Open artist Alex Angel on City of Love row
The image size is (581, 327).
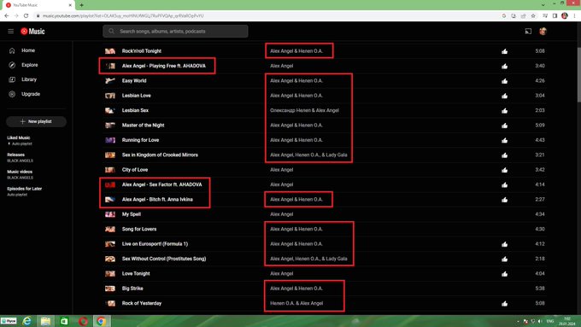click(x=282, y=170)
